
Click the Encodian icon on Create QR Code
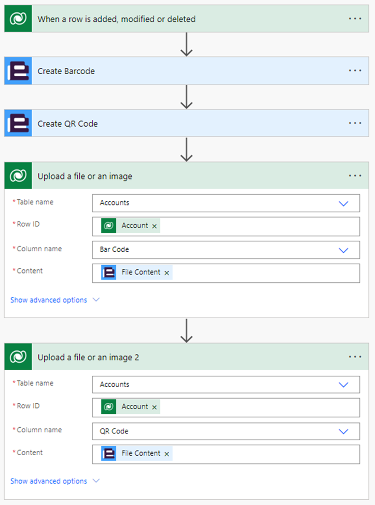19,124
